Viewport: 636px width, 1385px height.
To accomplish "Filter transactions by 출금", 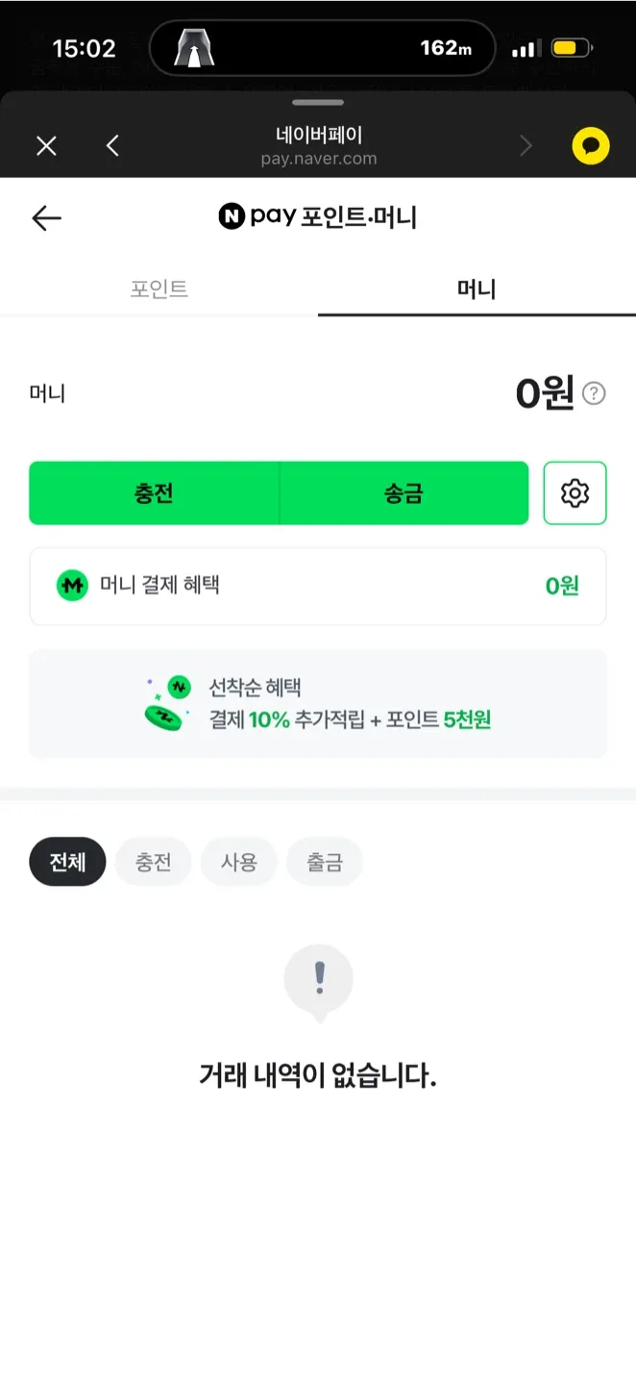I will point(325,862).
